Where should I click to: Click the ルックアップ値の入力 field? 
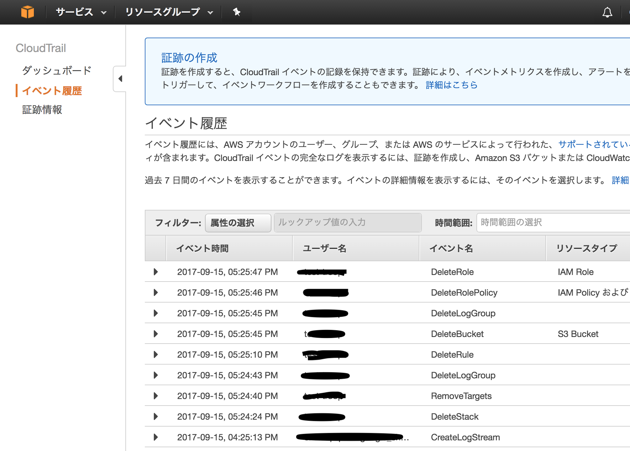click(x=347, y=223)
